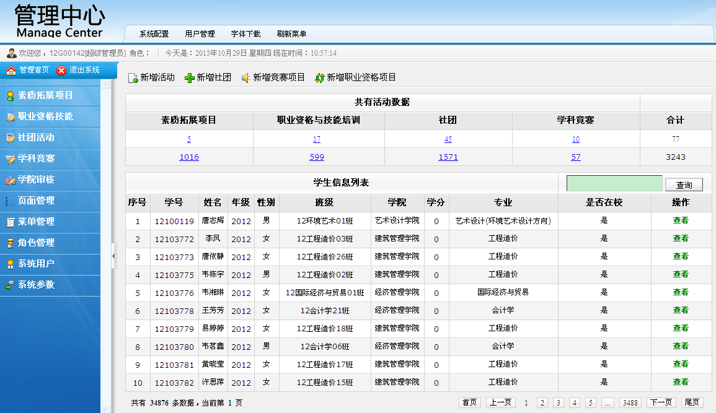Image resolution: width=716 pixels, height=413 pixels.
Task: Open the link 57 under 学科竞赛
Action: pos(576,157)
